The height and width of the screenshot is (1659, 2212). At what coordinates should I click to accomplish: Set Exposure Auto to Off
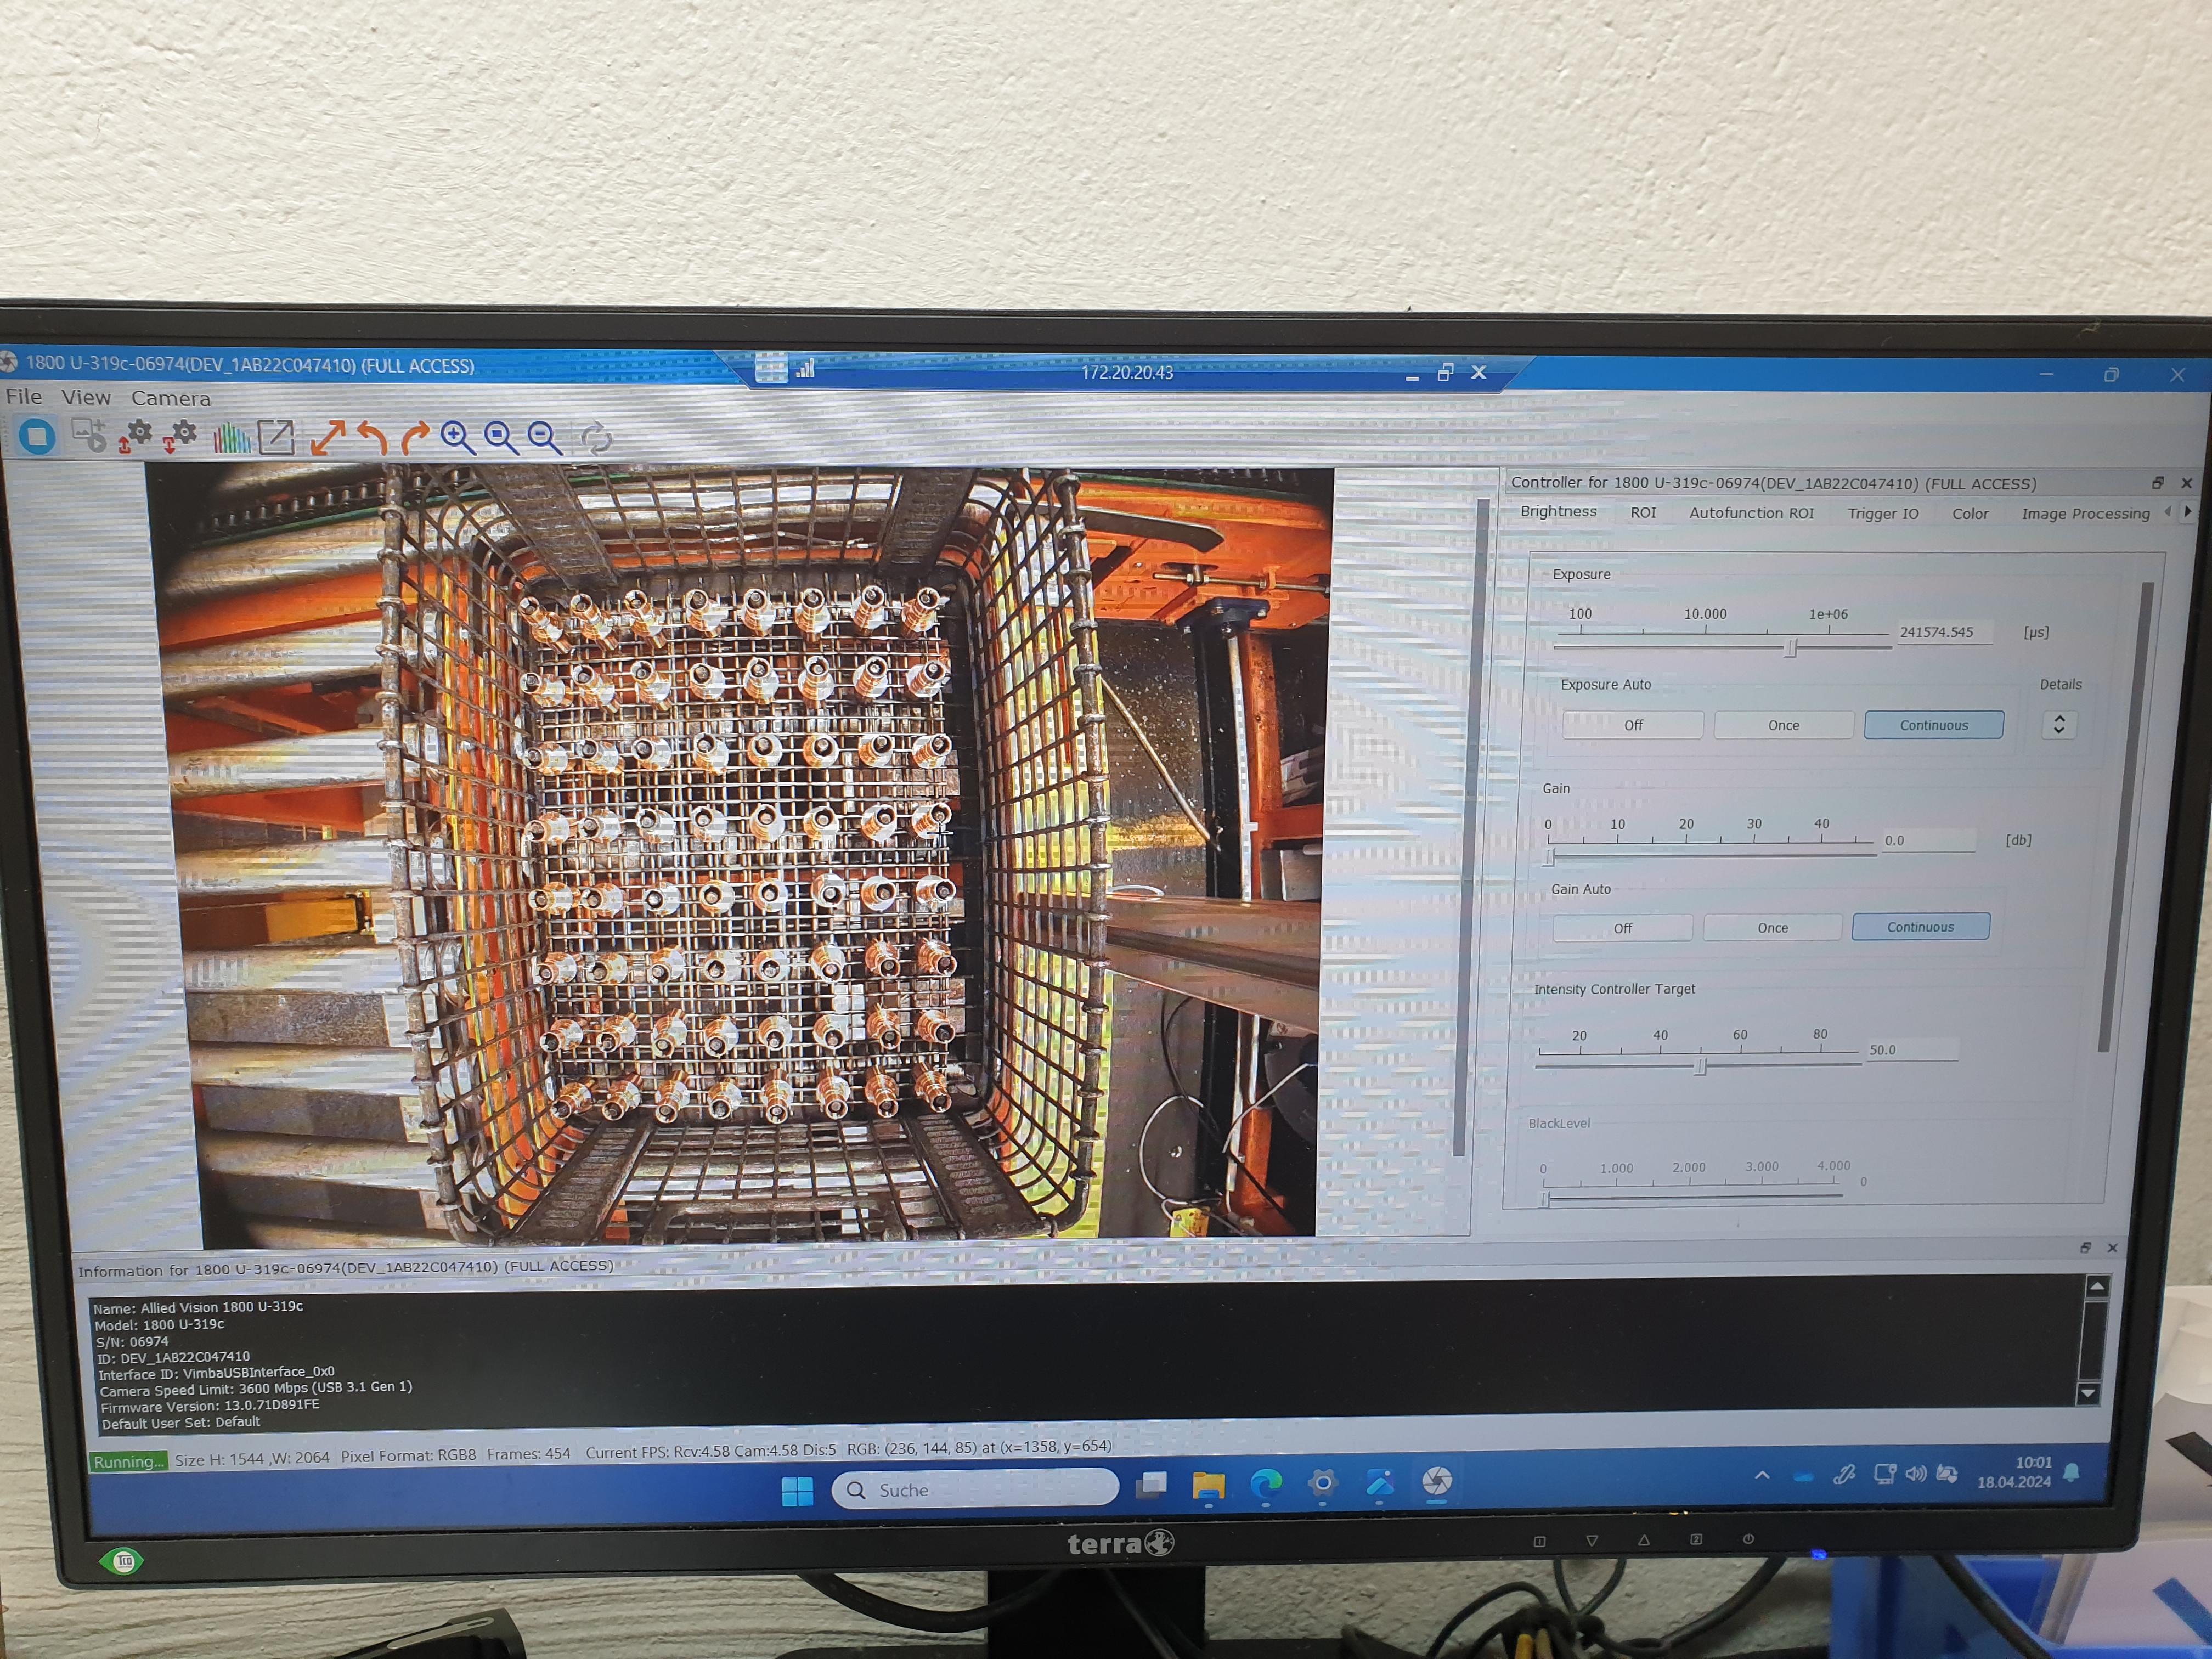[1632, 725]
